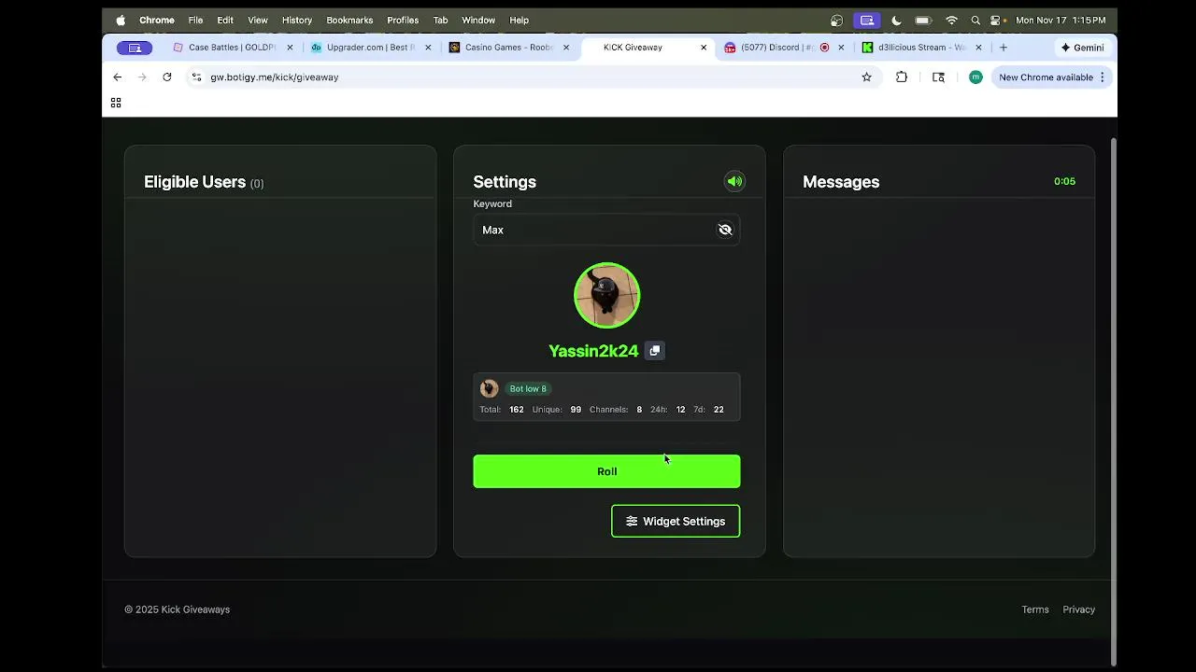
Task: Click the green Roll button
Action: click(606, 471)
